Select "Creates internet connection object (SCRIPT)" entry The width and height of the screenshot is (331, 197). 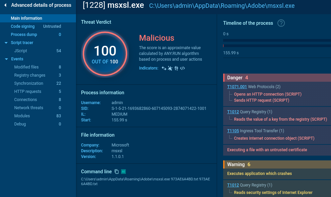[x=274, y=138]
